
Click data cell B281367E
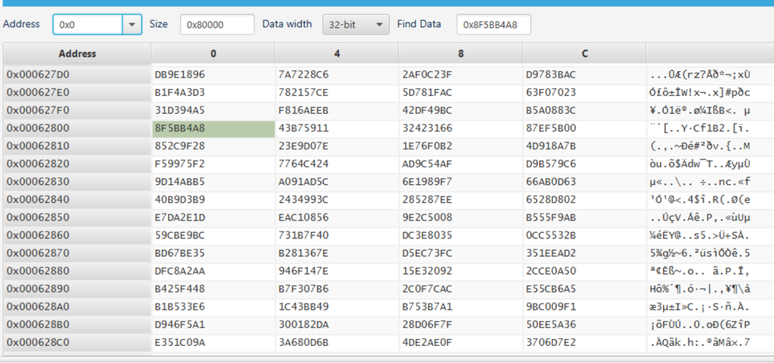tap(337, 253)
